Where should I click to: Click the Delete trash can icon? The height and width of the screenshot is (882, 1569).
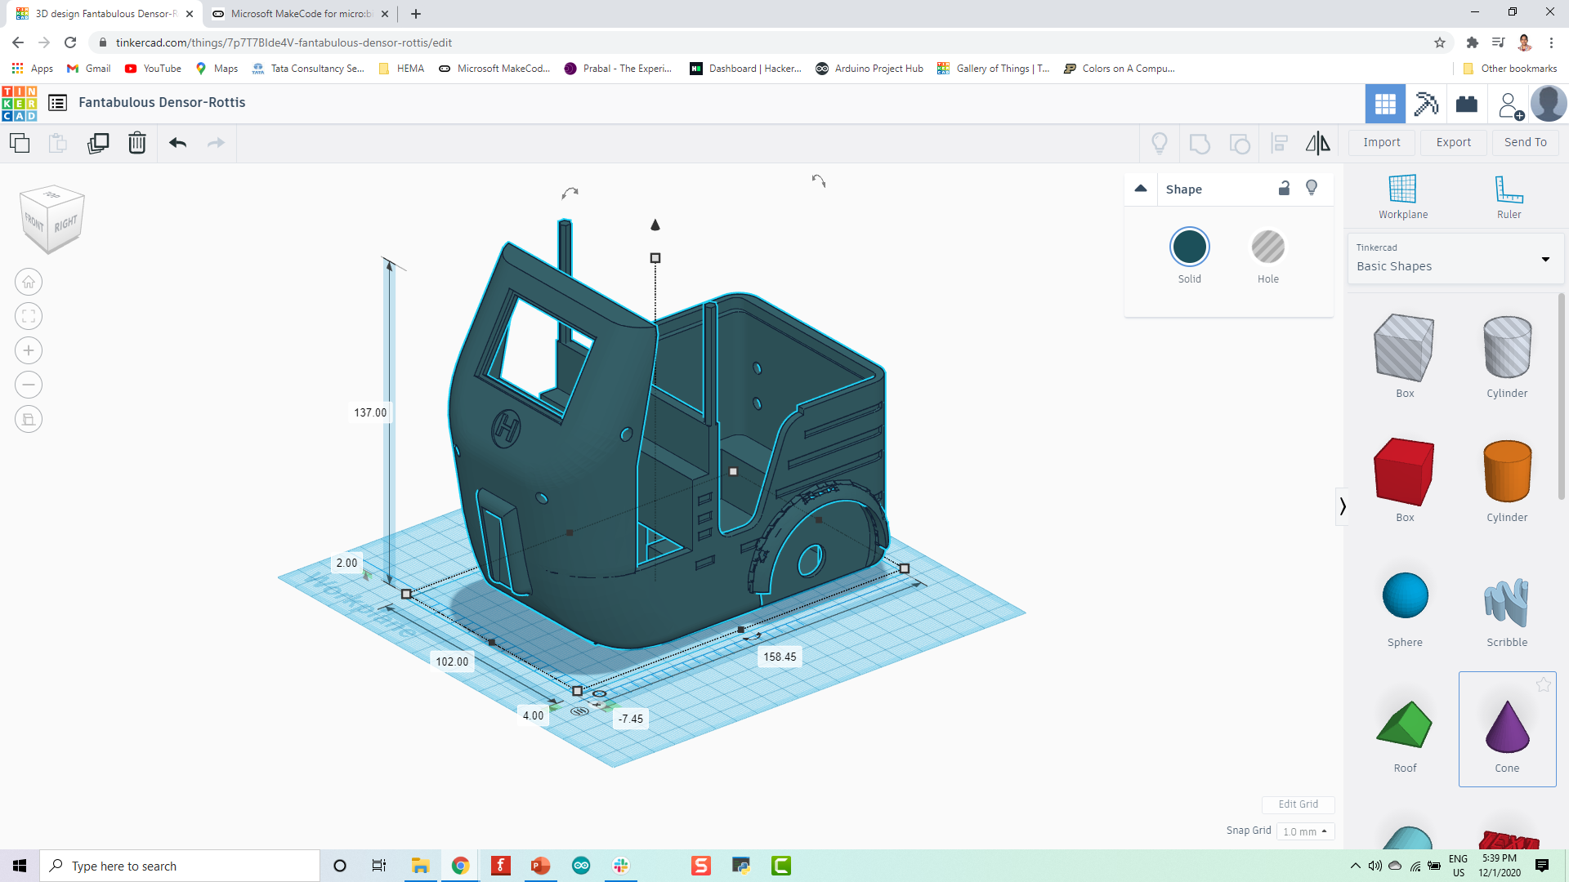[x=137, y=143]
